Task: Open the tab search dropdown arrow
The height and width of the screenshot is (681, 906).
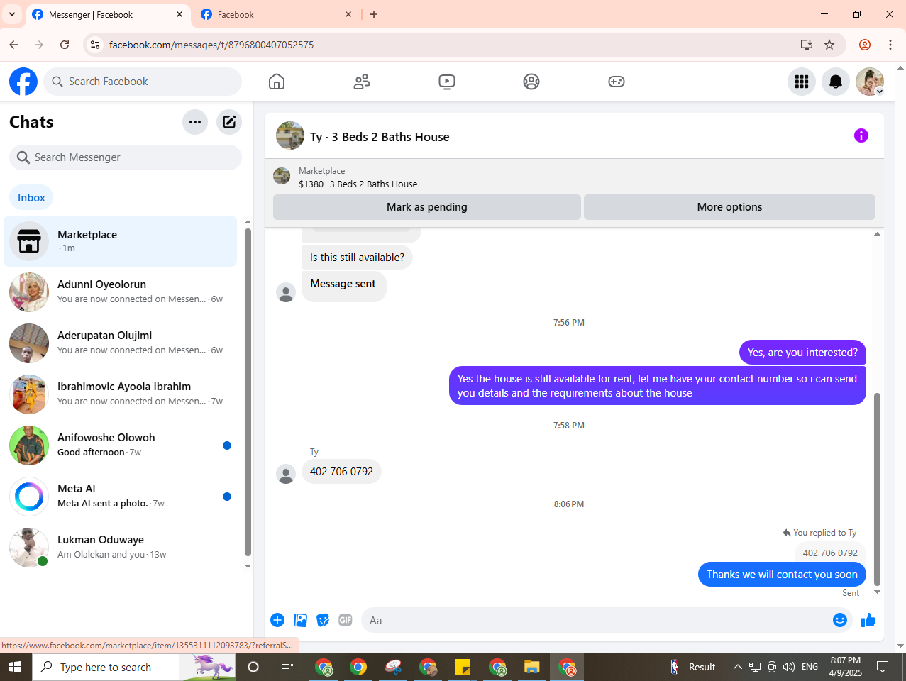Action: [x=12, y=14]
